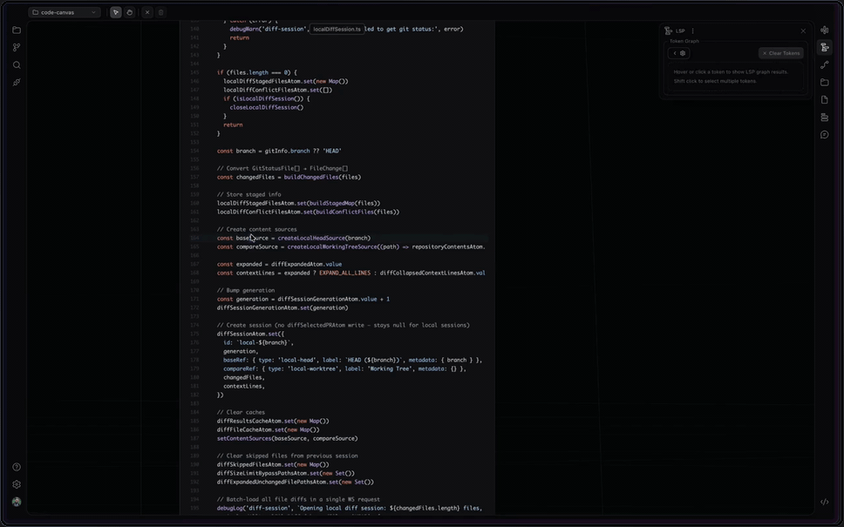Click diffSizeLimitBypassPathsAtom on line 191

click(262, 473)
